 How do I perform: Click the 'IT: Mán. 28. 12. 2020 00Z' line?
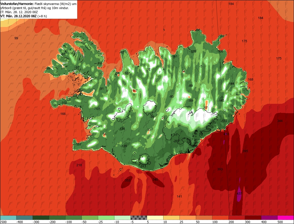[19, 12]
